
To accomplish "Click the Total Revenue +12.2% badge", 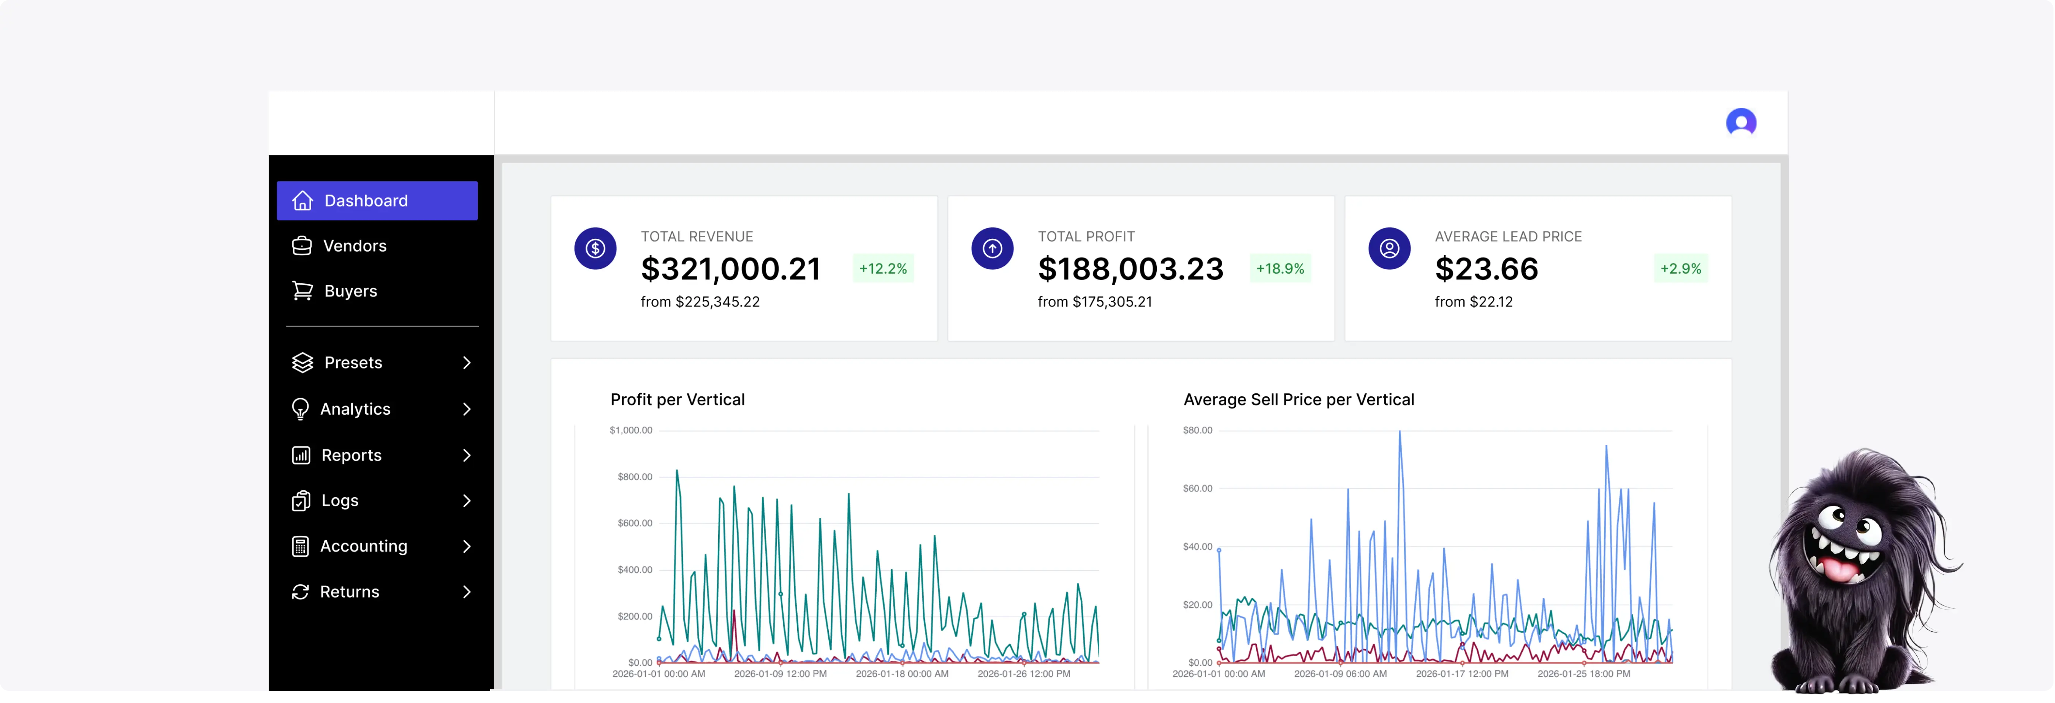I will point(882,269).
